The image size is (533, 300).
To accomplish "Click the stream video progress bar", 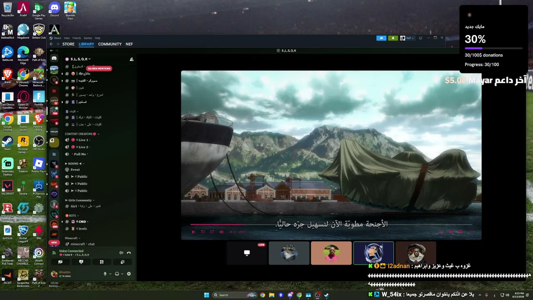I will coord(331,225).
